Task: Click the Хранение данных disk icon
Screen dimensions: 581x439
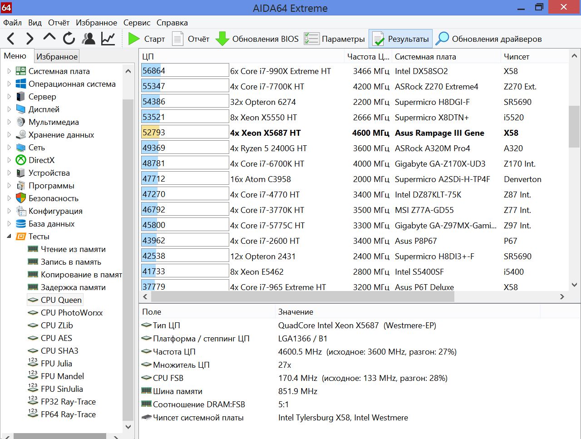Action: [21, 135]
